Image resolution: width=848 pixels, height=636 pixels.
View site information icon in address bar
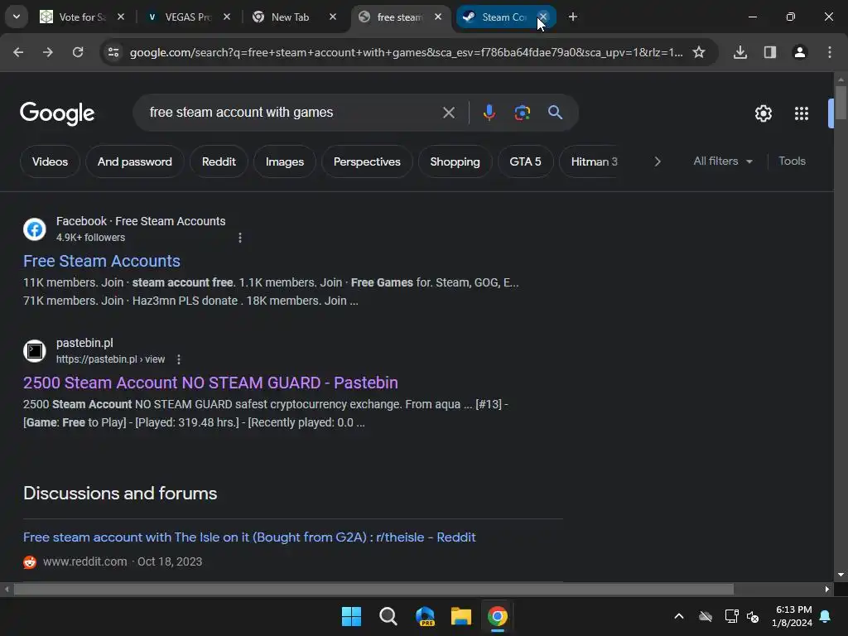coord(113,52)
